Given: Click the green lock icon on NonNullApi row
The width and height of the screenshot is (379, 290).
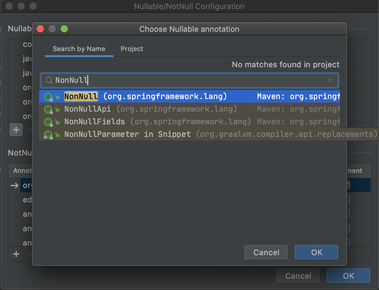Looking at the screenshot, I should click(x=57, y=109).
